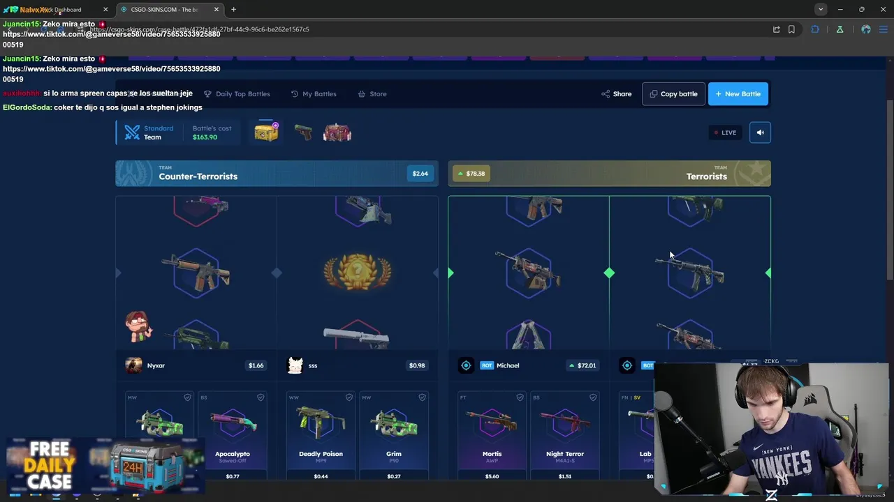Click the shield icon on Mortis card
Image resolution: width=894 pixels, height=502 pixels.
tap(520, 397)
